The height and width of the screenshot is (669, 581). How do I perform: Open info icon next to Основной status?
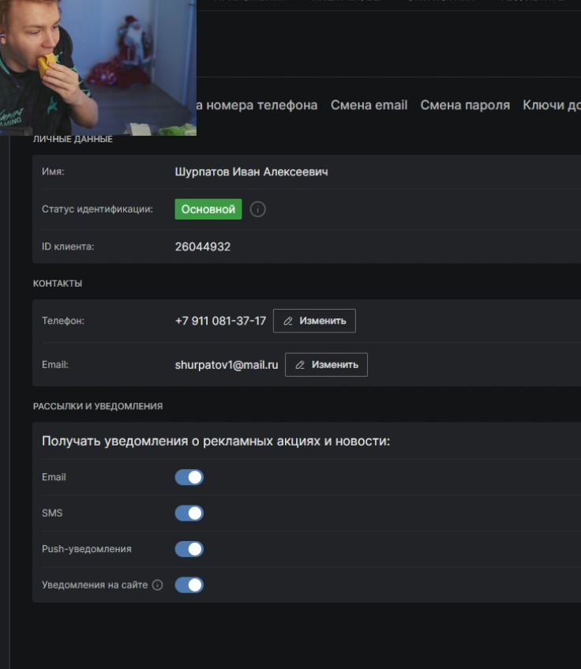pos(257,209)
